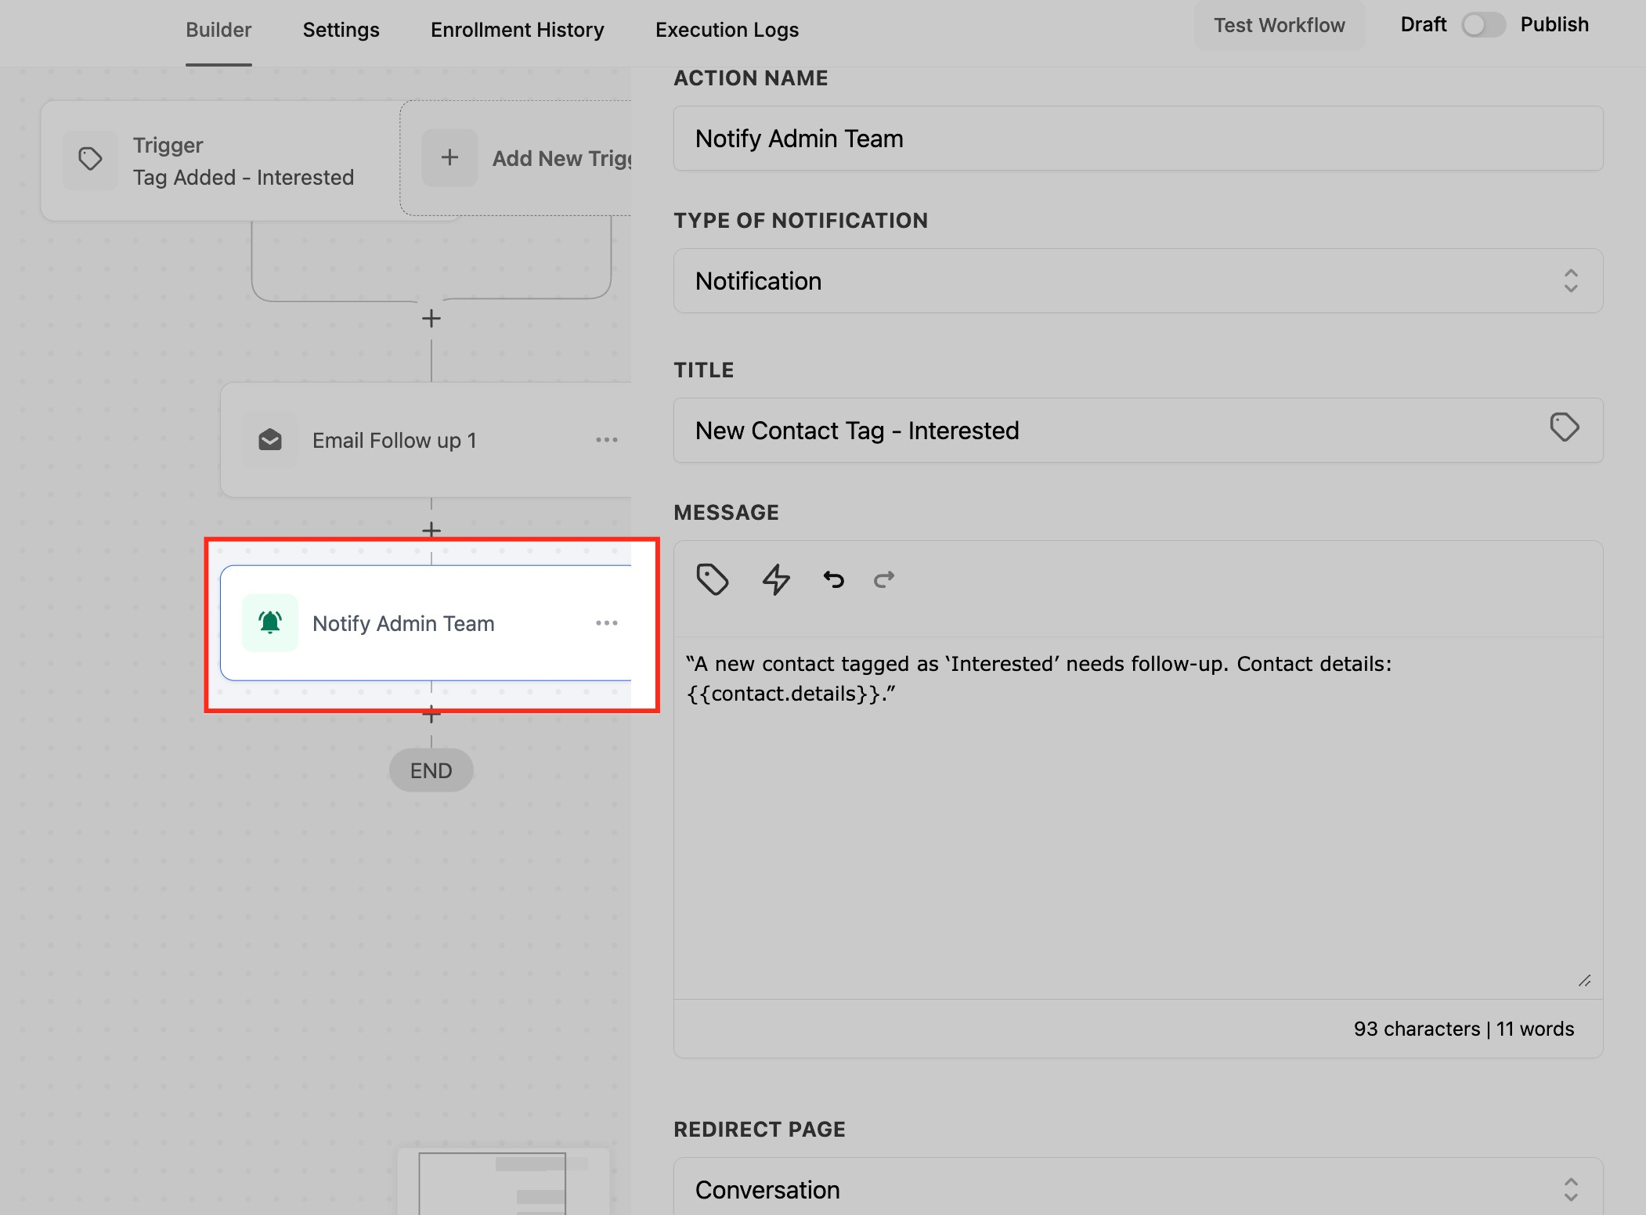Click the tag icon in message toolbar
This screenshot has width=1646, height=1215.
pyautogui.click(x=712, y=579)
